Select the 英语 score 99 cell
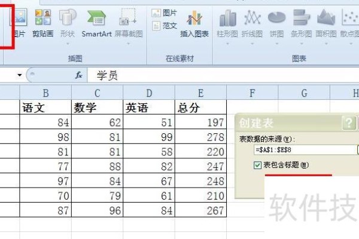The height and width of the screenshot is (239, 359). 149,137
